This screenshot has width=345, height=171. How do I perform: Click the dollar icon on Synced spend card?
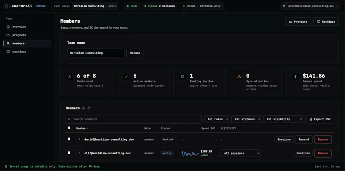tap(295, 77)
